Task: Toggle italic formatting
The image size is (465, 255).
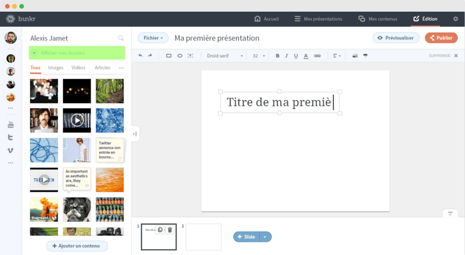Action: (x=287, y=56)
